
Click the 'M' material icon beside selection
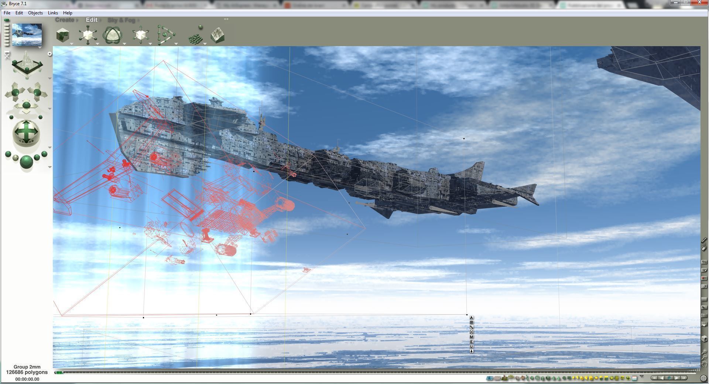click(472, 337)
